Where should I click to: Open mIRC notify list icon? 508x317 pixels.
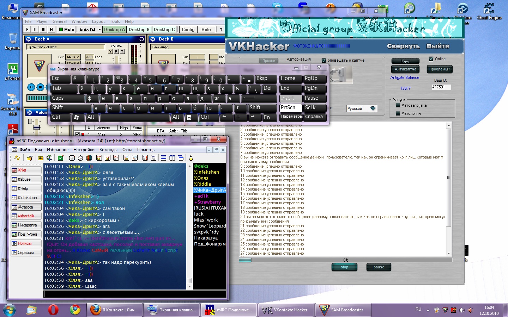pos(145,158)
